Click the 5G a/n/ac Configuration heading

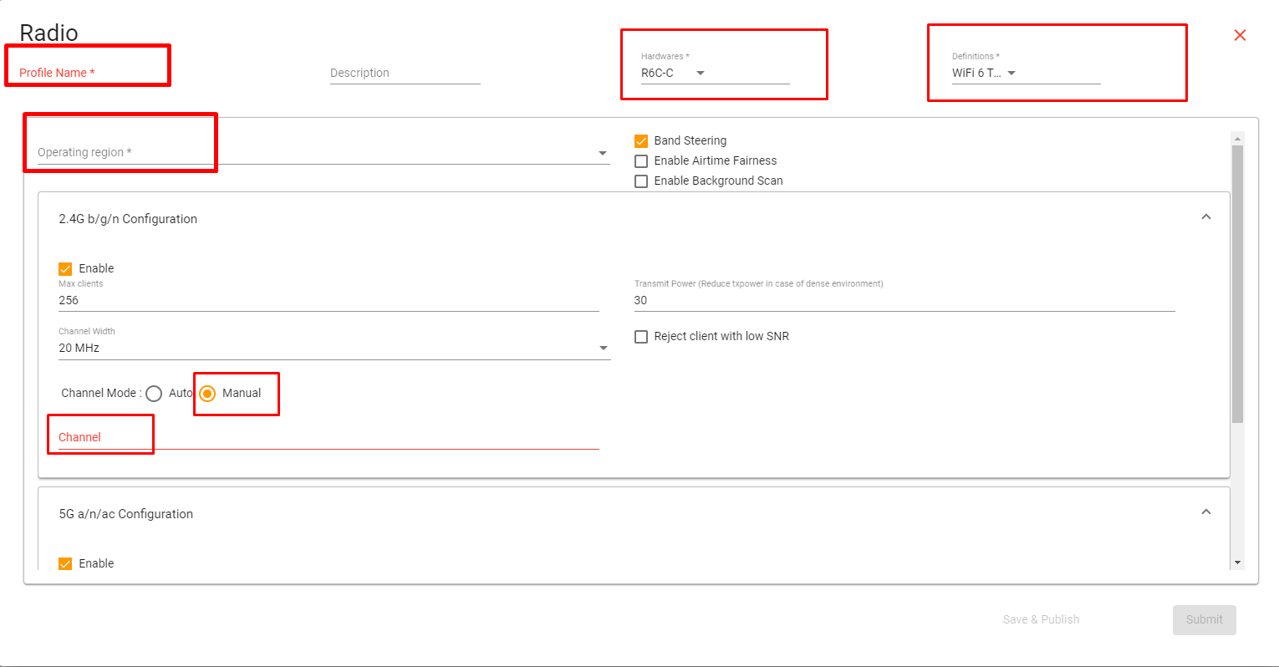click(x=125, y=514)
